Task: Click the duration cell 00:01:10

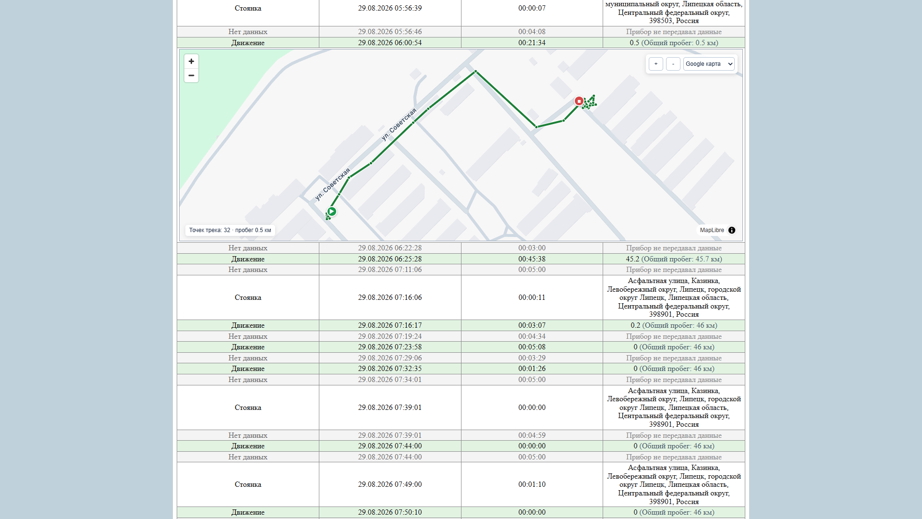Action: (532, 484)
